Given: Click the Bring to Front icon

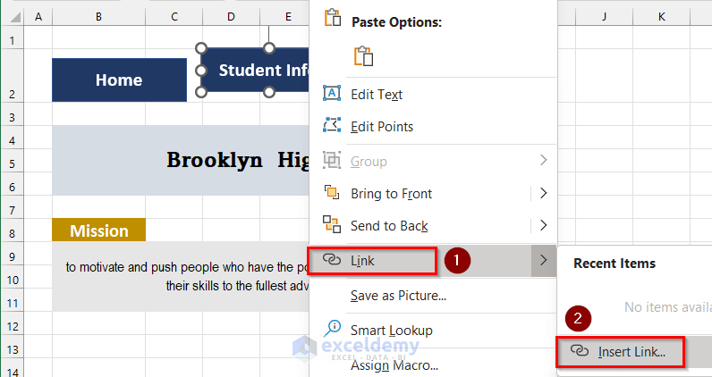Looking at the screenshot, I should [x=332, y=193].
